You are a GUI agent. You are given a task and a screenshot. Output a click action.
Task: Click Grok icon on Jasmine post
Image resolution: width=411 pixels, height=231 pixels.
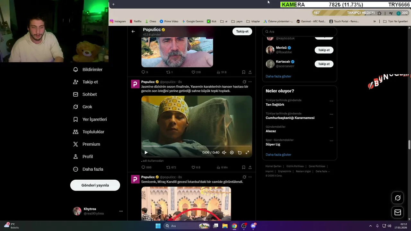tap(244, 82)
